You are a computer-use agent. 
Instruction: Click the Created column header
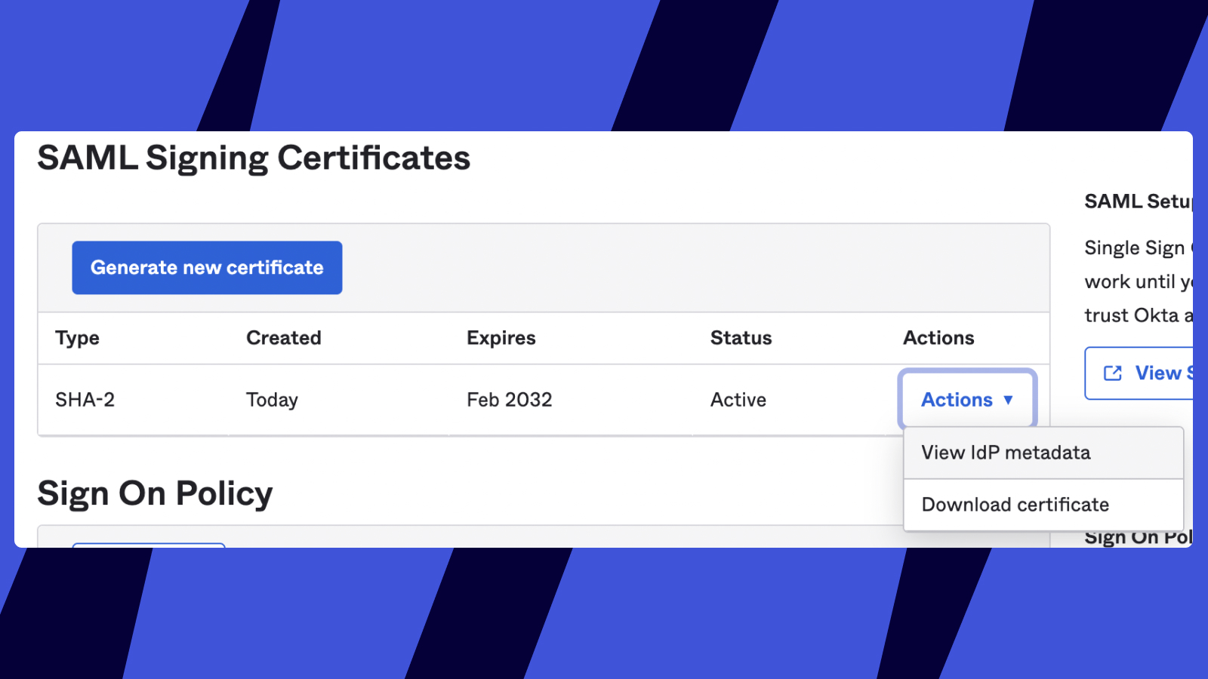(284, 338)
